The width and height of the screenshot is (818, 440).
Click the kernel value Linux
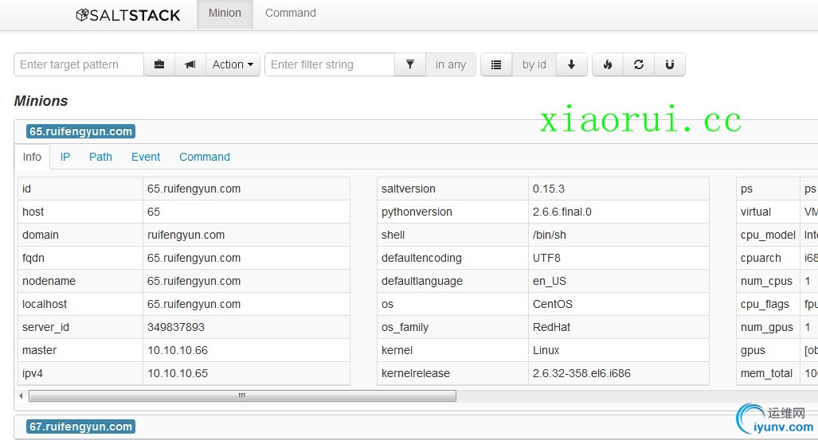click(546, 350)
